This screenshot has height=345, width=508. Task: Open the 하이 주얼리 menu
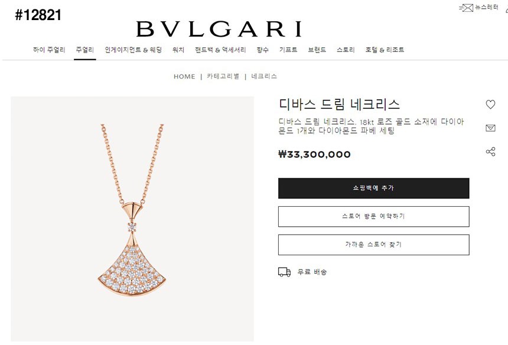tap(49, 50)
